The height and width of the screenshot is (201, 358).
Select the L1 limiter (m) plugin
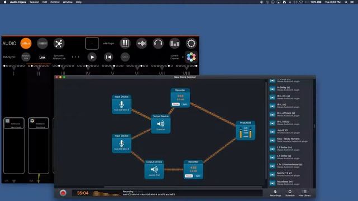point(291,149)
